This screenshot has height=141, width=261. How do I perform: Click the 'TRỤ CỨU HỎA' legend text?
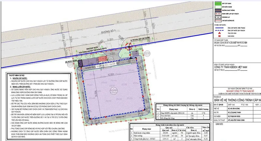[x=232, y=33]
